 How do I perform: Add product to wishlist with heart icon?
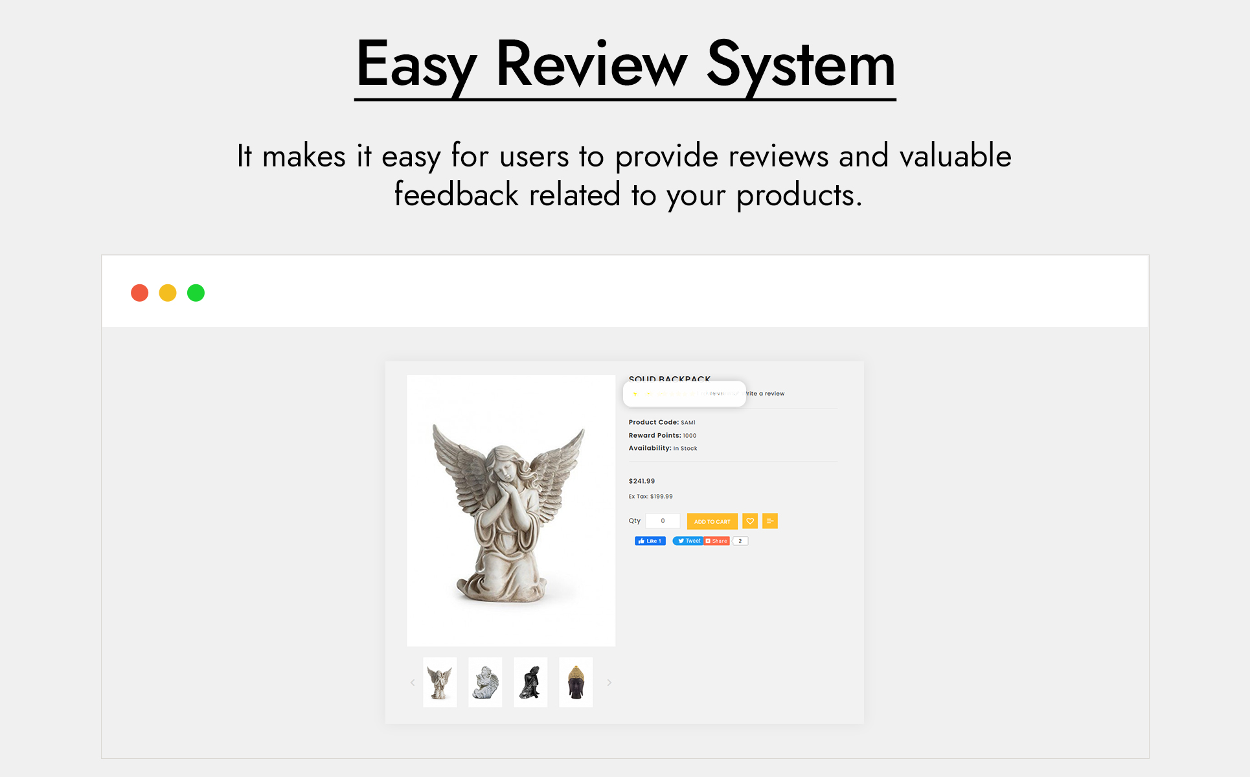tap(750, 521)
